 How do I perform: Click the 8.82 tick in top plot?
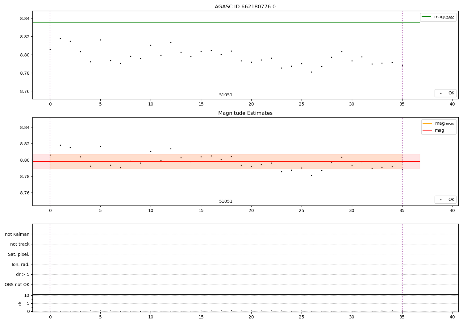click(x=24, y=37)
